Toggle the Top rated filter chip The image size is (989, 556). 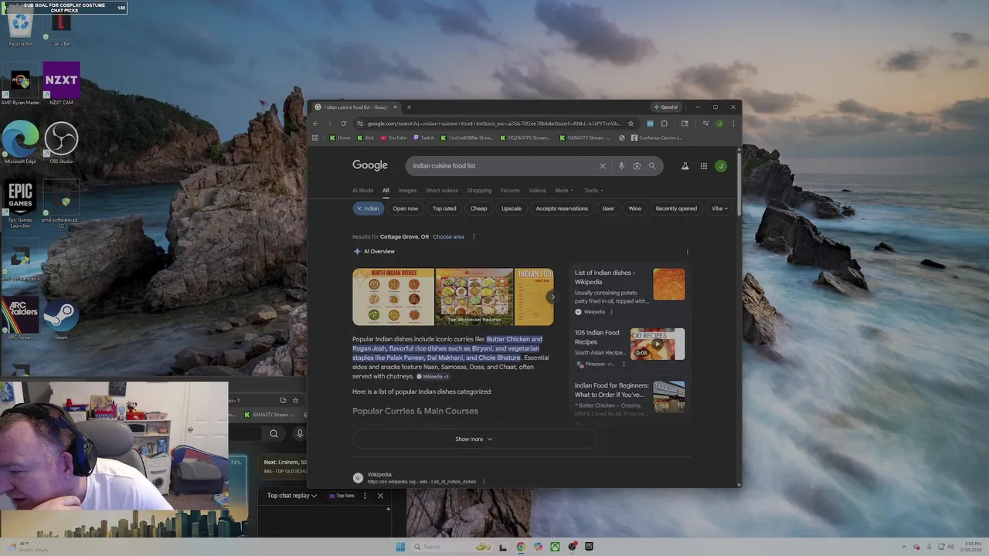pyautogui.click(x=444, y=208)
